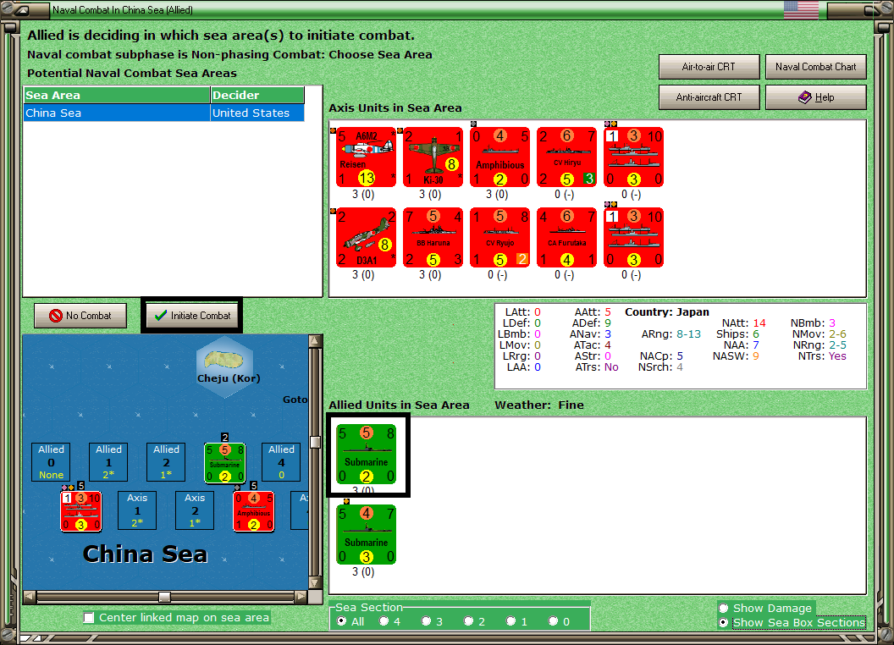Viewport: 894px width, 645px height.
Task: Click the Allied 2 sea box section
Action: point(166,462)
